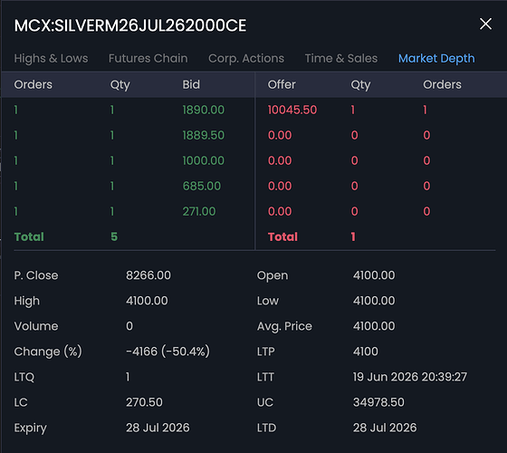The height and width of the screenshot is (453, 507).
Task: Click the Offer column header
Action: point(282,85)
